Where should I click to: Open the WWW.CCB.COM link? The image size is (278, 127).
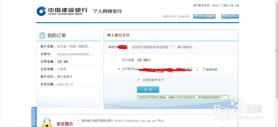(x=231, y=6)
